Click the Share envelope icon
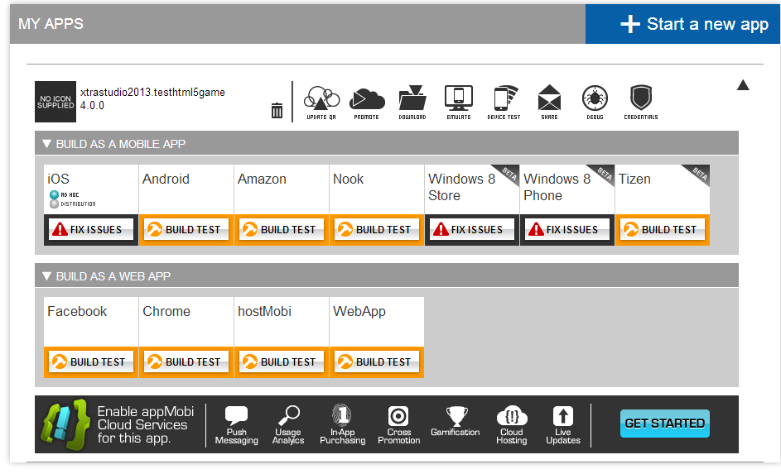 pyautogui.click(x=549, y=102)
